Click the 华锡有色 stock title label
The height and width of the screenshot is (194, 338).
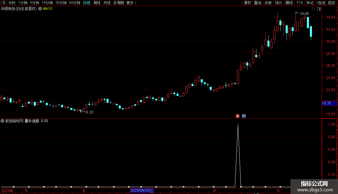pyautogui.click(x=19, y=9)
